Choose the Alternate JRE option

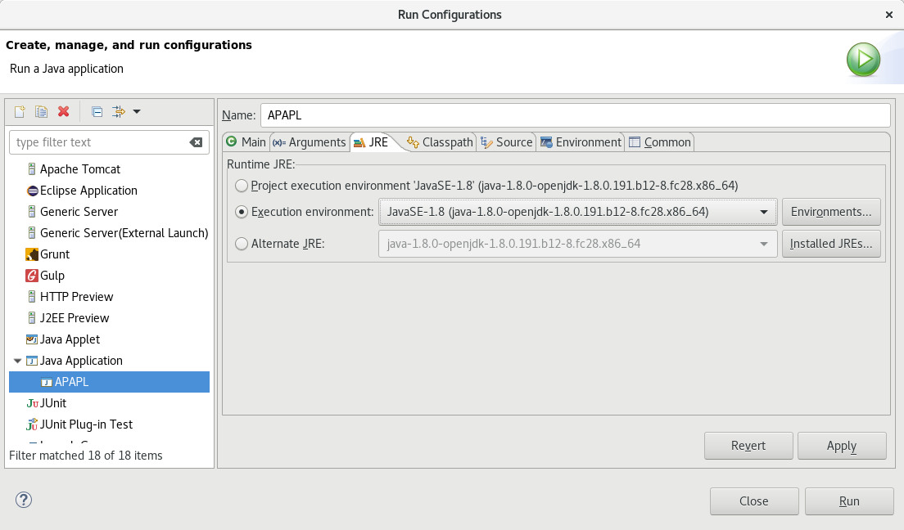pos(242,243)
